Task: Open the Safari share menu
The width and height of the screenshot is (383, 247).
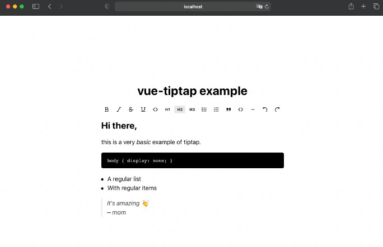Action: tap(351, 7)
